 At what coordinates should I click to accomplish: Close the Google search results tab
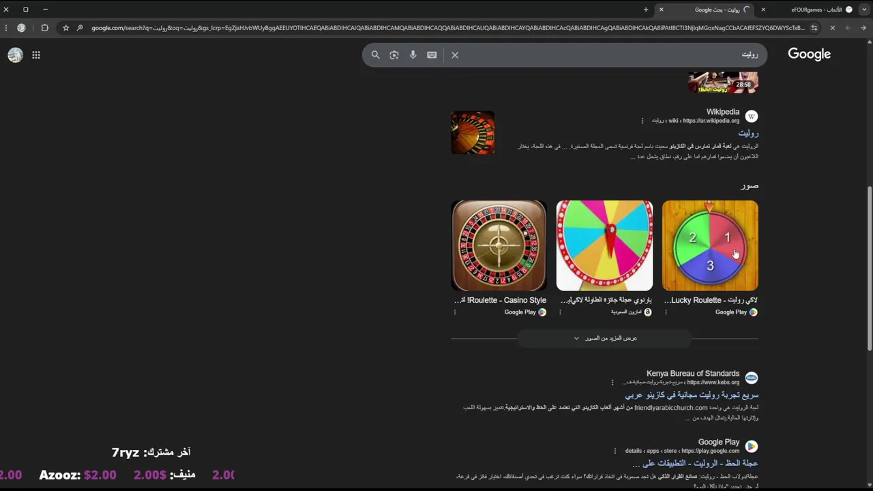661,10
